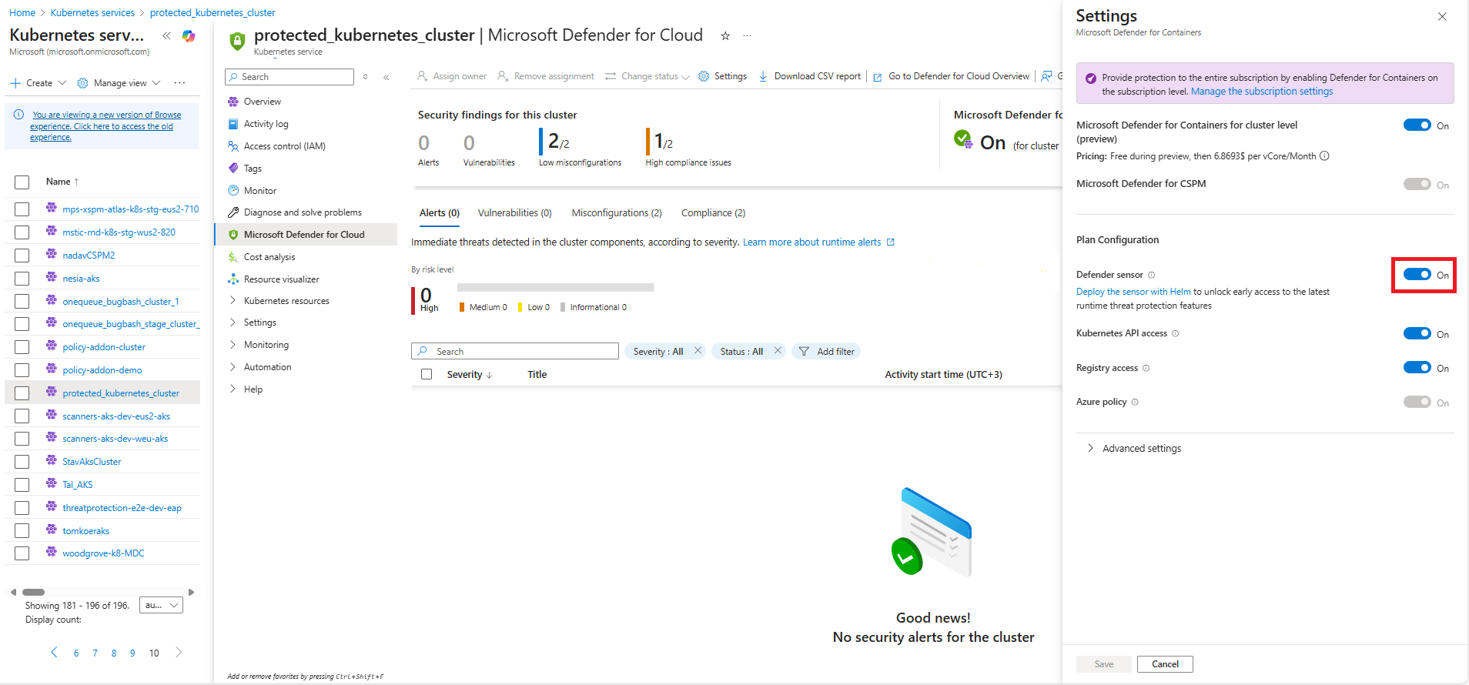
Task: Open the Change status dropdown
Action: click(647, 76)
